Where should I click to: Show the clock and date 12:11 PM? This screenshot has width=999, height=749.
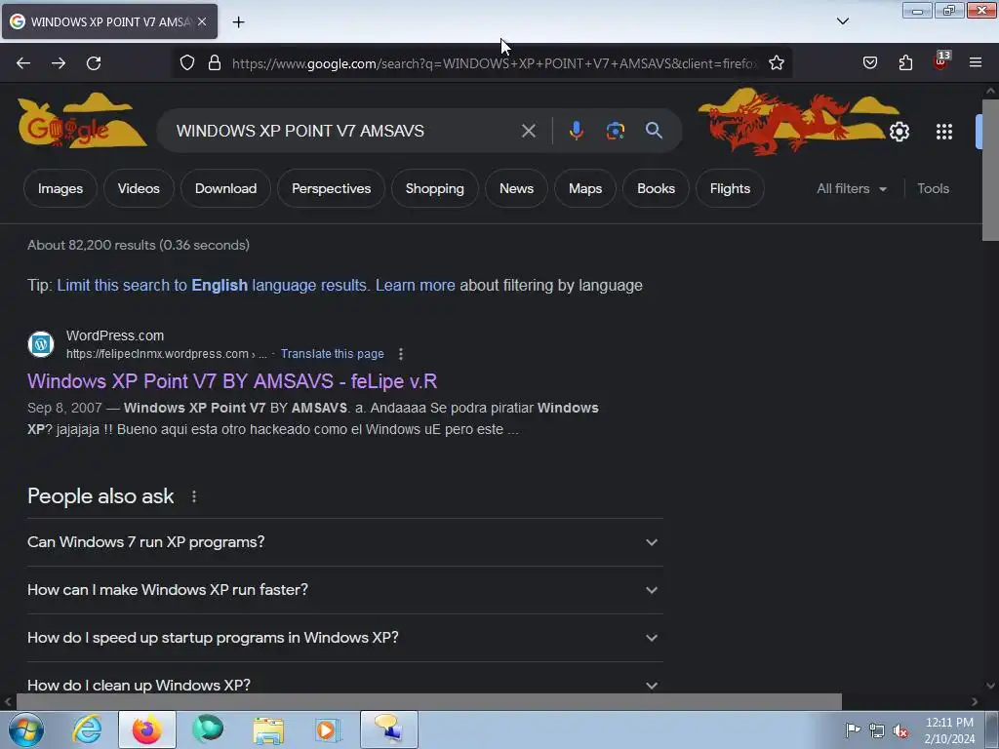point(949,730)
